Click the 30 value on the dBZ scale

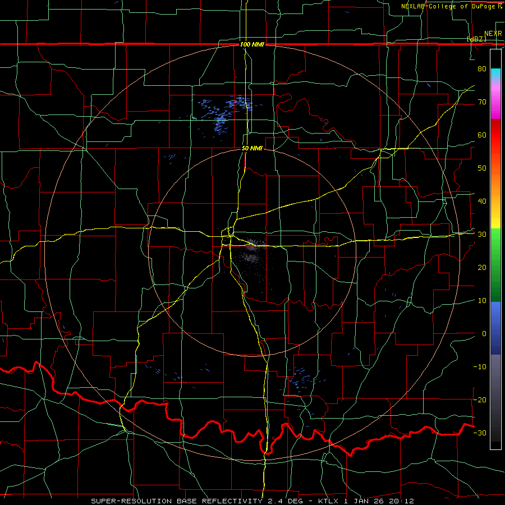click(x=482, y=235)
